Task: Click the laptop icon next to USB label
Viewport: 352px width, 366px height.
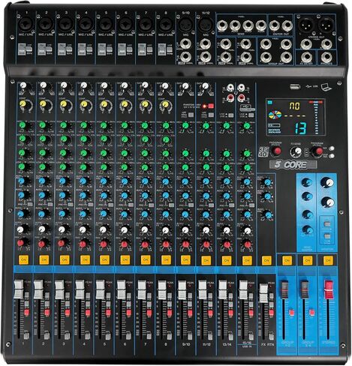Action: [326, 87]
